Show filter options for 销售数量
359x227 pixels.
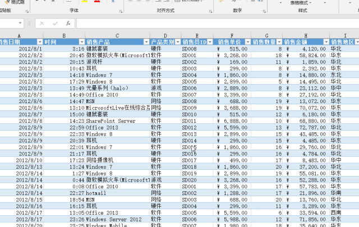(279, 42)
